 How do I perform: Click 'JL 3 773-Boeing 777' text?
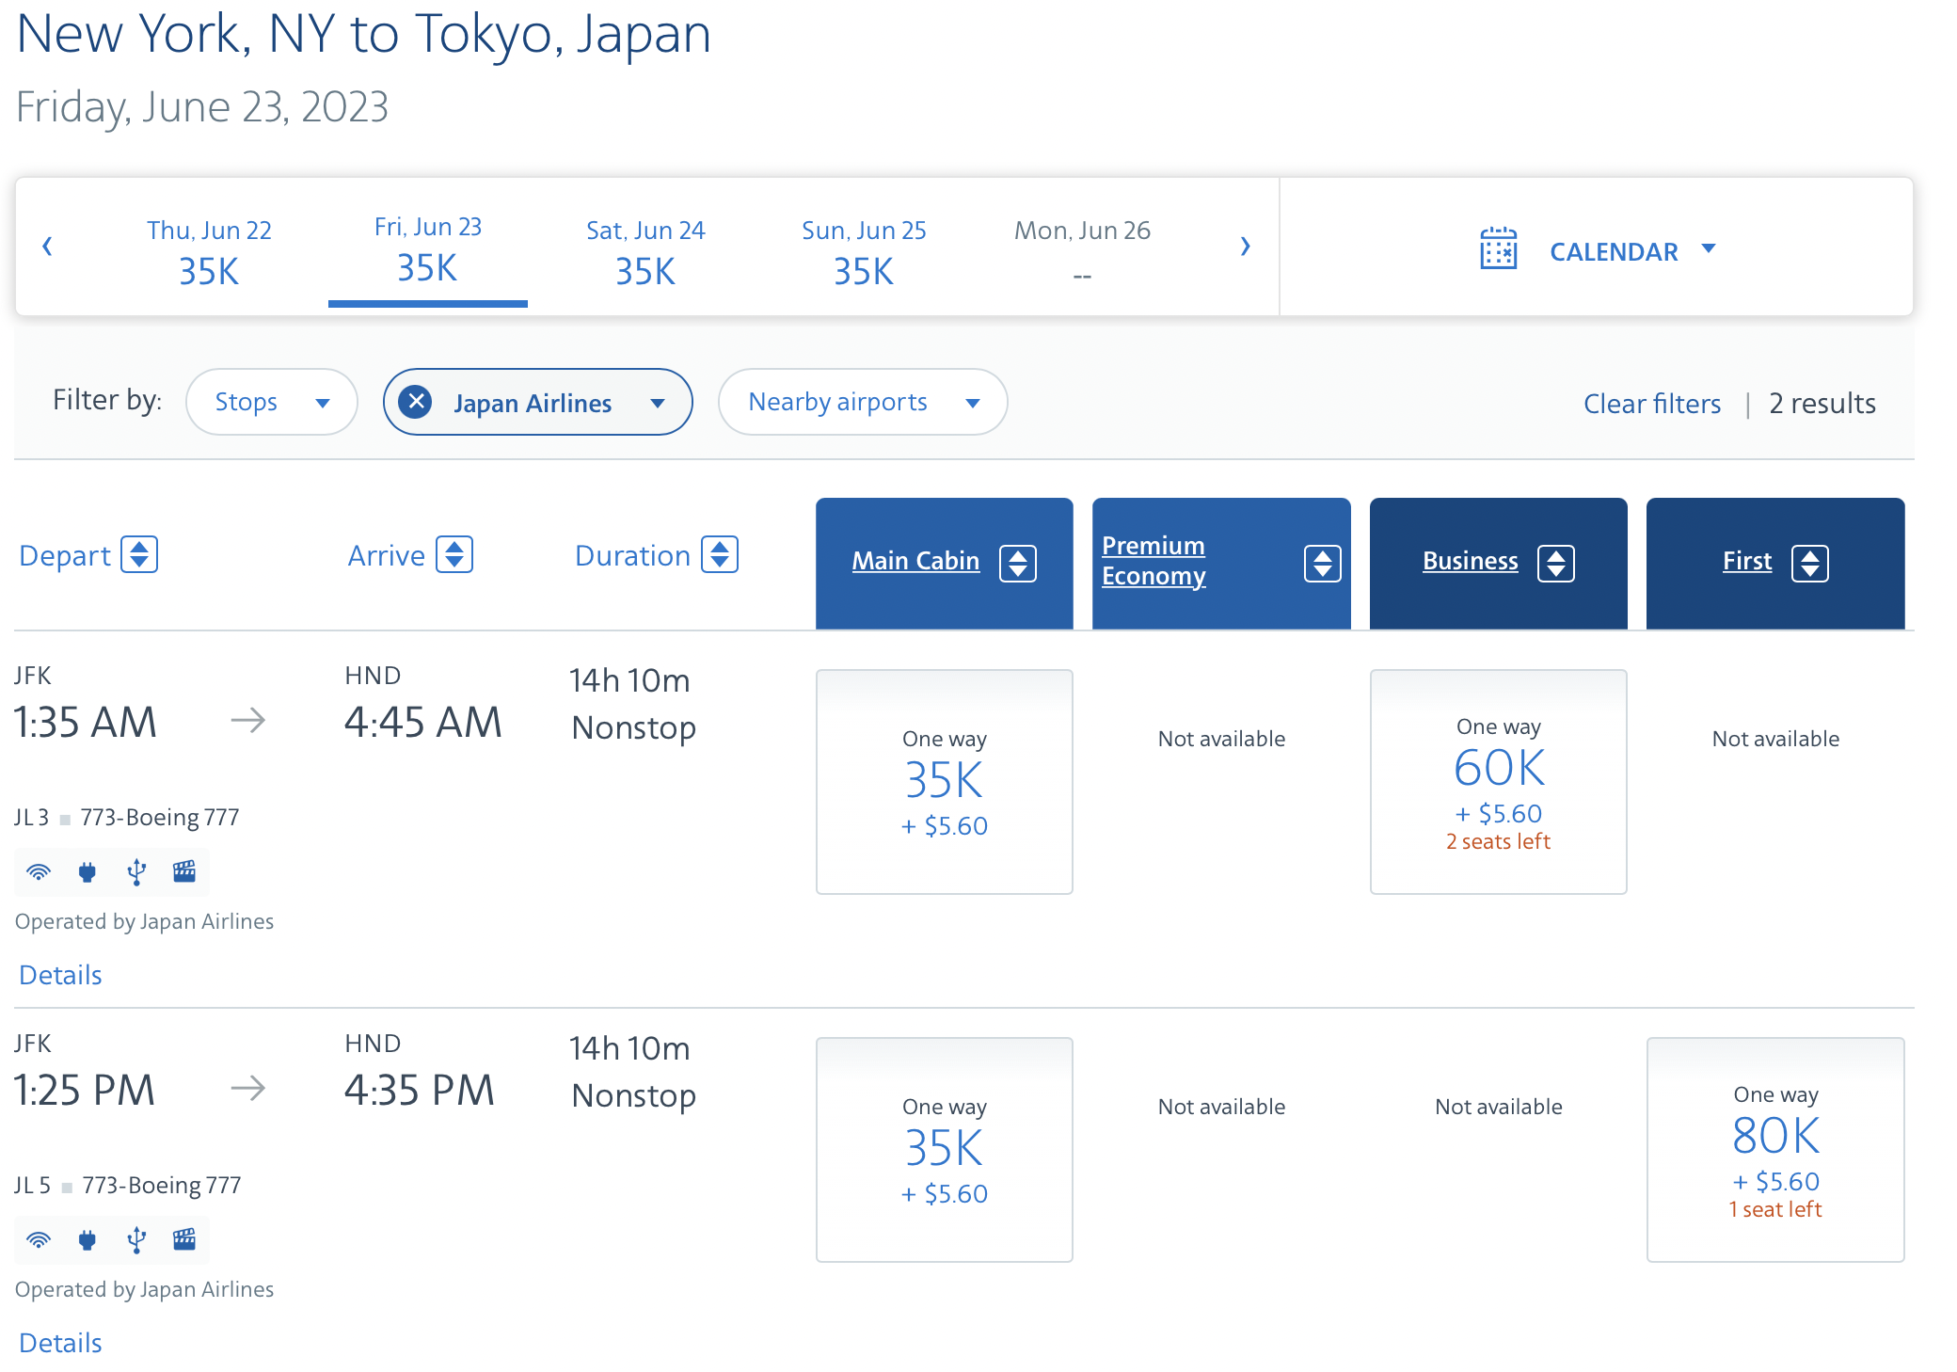click(127, 818)
